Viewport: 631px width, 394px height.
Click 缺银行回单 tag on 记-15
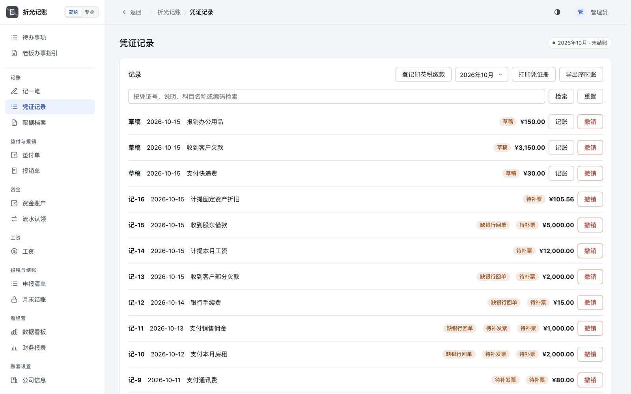[493, 225]
